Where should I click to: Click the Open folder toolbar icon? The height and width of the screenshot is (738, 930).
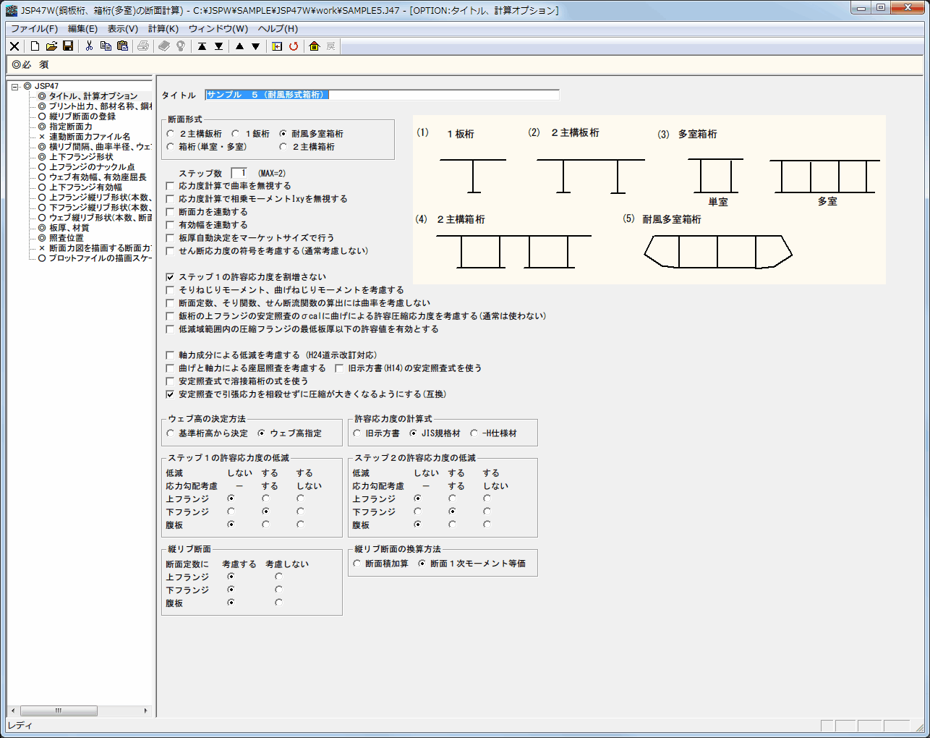[x=51, y=46]
